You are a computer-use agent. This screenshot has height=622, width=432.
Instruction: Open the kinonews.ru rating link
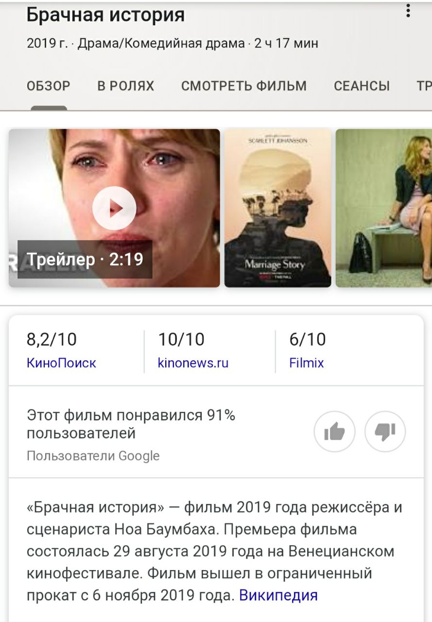point(193,363)
